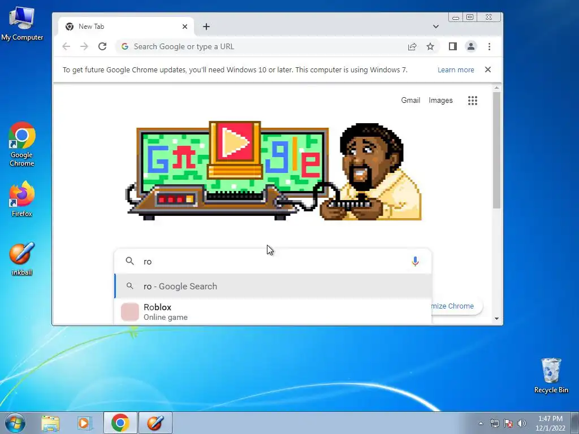Bookmark this tab with the star icon
Screen dimensions: 579x434
point(430,46)
